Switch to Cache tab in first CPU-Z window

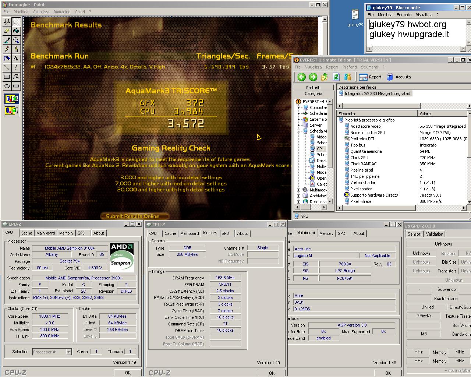pyautogui.click(x=26, y=233)
